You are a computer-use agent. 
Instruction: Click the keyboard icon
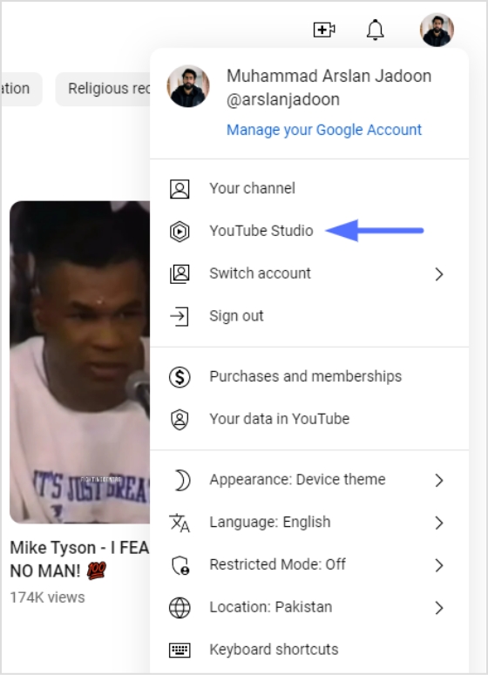pyautogui.click(x=180, y=650)
